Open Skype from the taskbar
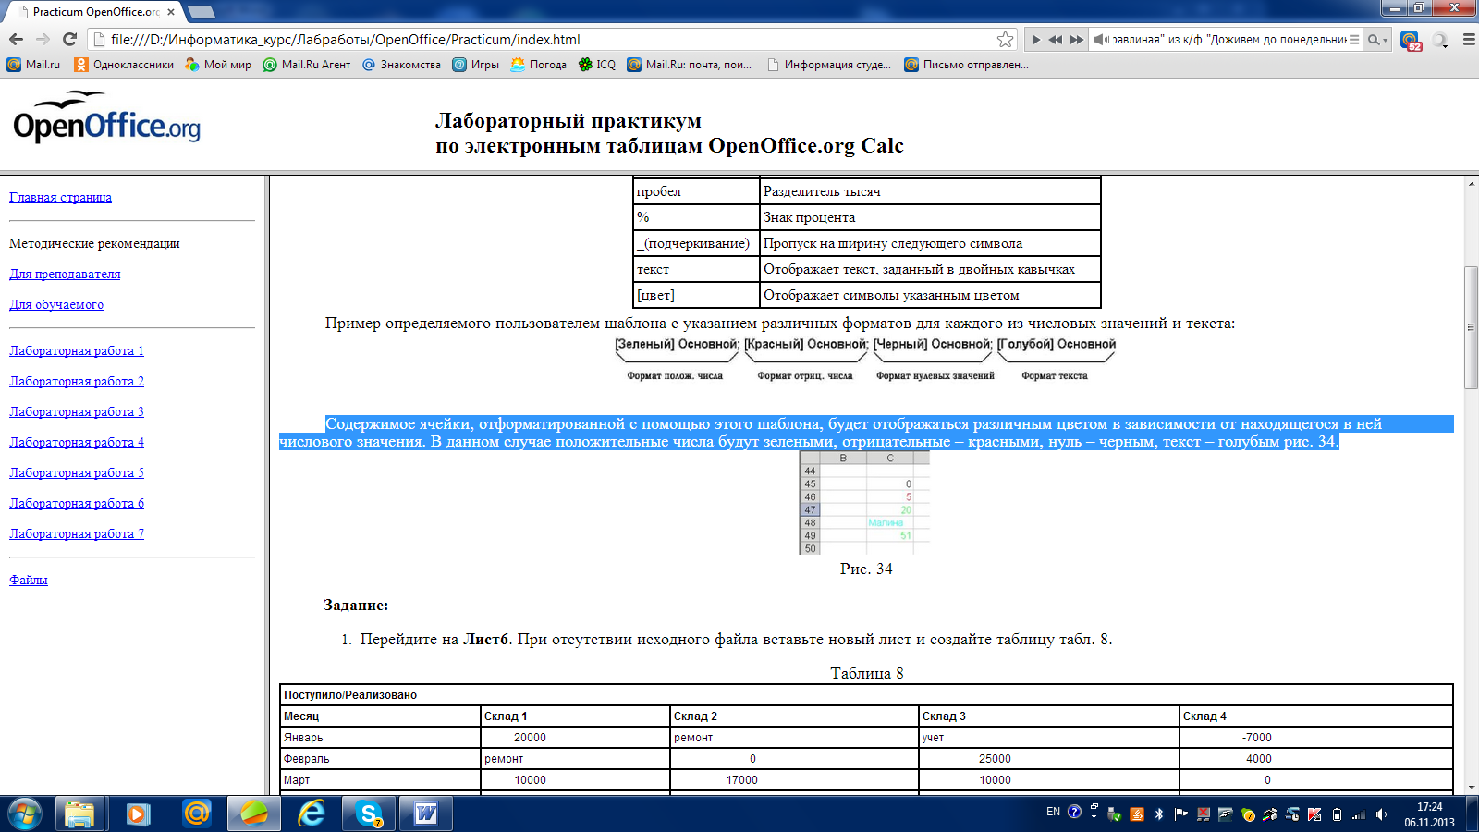1479x832 pixels. pyautogui.click(x=370, y=814)
